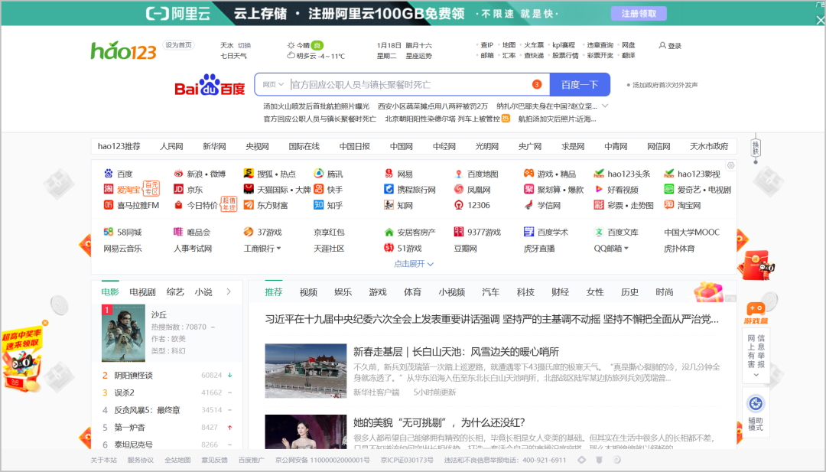Open the 百度地图 icon link
Viewport: 826px width, 472px height.
459,174
